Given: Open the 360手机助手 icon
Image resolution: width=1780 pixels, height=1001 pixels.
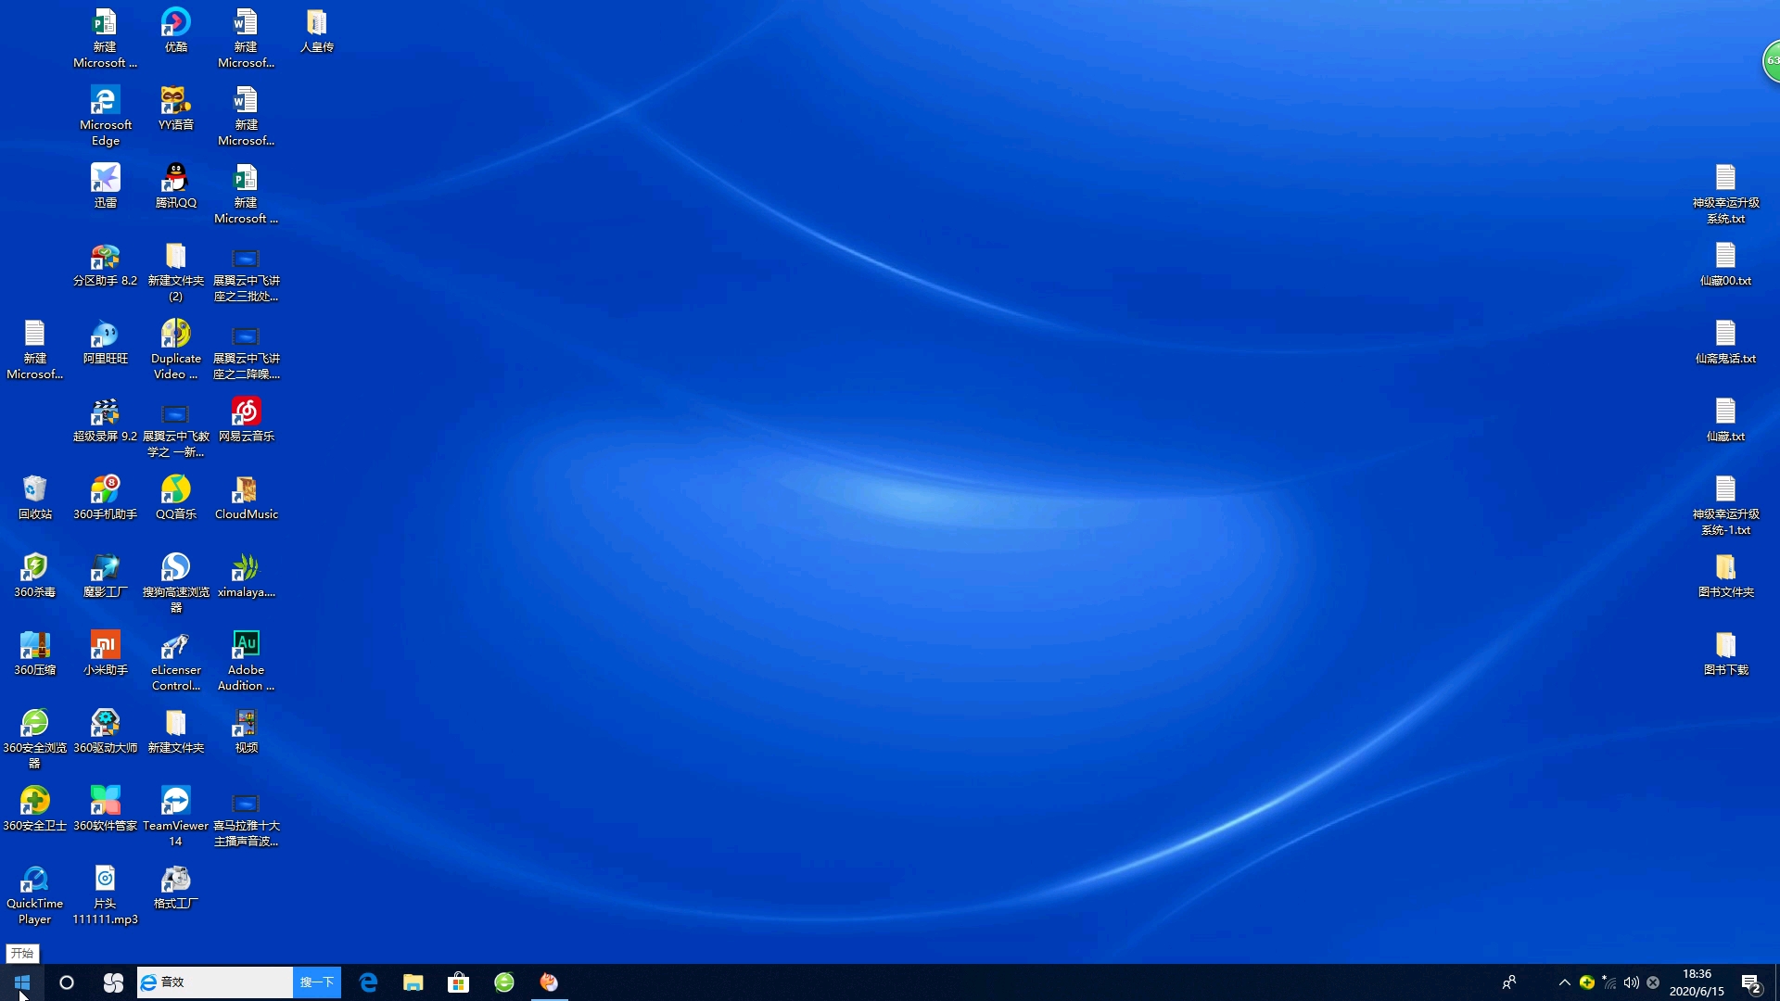Looking at the screenshot, I should point(105,497).
